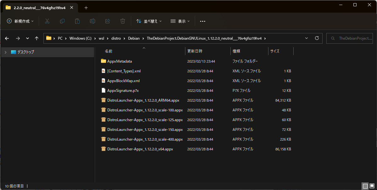Sort by 名前 column header
This screenshot has height=190, width=377.
click(x=109, y=51)
